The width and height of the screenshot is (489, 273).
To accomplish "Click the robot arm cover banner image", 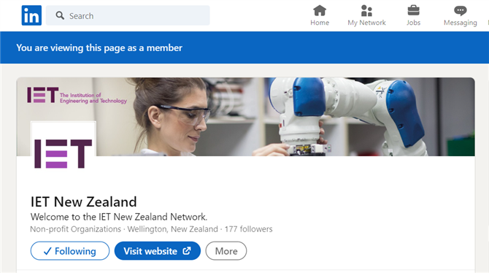I will (246, 117).
